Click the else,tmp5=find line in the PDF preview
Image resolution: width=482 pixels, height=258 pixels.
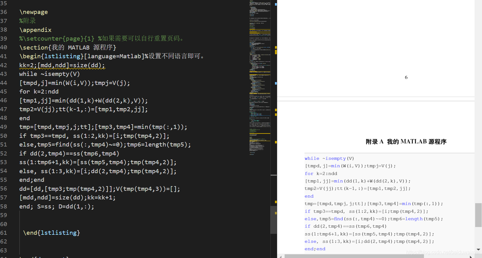pos(374,219)
